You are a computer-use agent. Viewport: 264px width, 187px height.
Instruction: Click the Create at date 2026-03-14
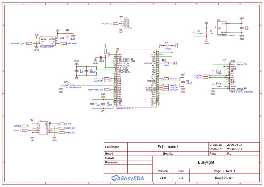click(x=235, y=145)
